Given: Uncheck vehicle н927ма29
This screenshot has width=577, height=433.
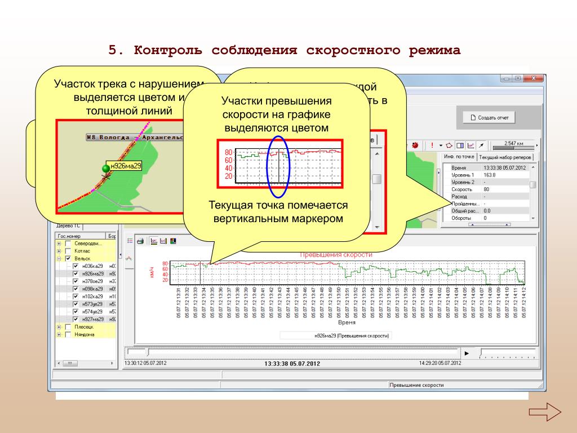Looking at the screenshot, I should tap(76, 319).
